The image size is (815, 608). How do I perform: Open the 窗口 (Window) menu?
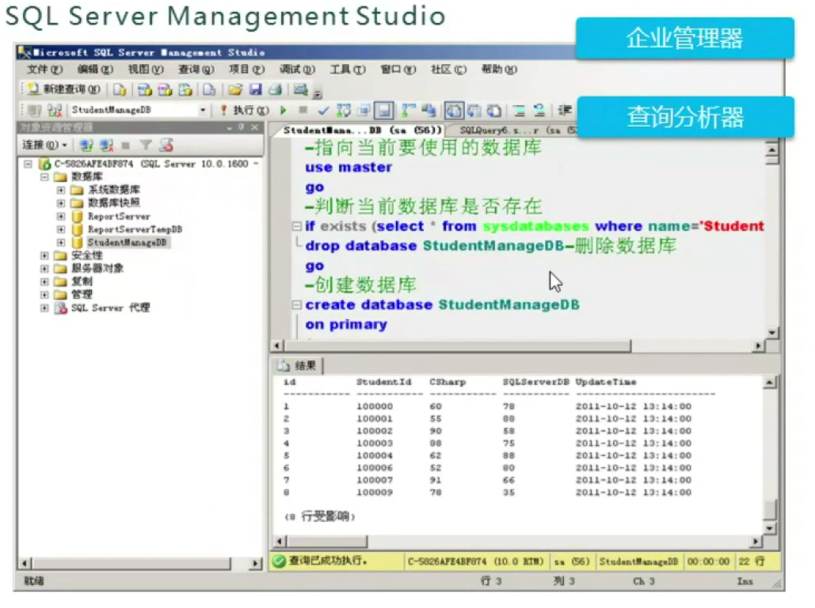398,69
